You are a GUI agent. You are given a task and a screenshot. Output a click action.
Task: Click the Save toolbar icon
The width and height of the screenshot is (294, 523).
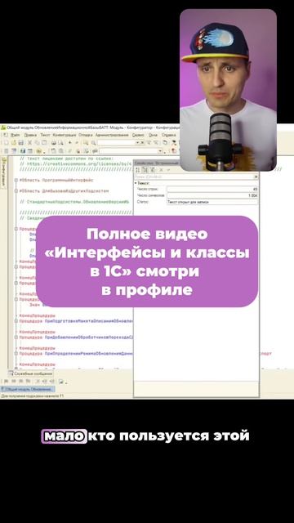(21, 143)
